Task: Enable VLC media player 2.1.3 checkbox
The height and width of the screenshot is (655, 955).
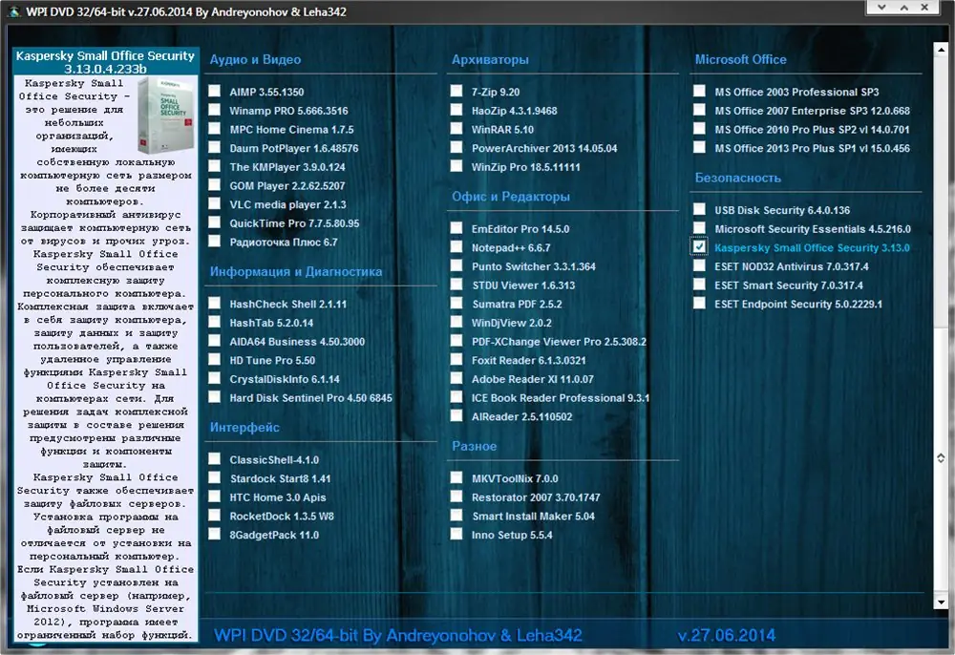Action: (214, 204)
